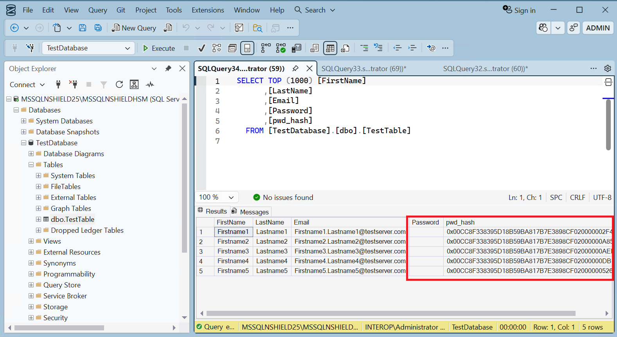Click the results horizontal scrollbar
The width and height of the screenshot is (617, 337).
pyautogui.click(x=391, y=313)
